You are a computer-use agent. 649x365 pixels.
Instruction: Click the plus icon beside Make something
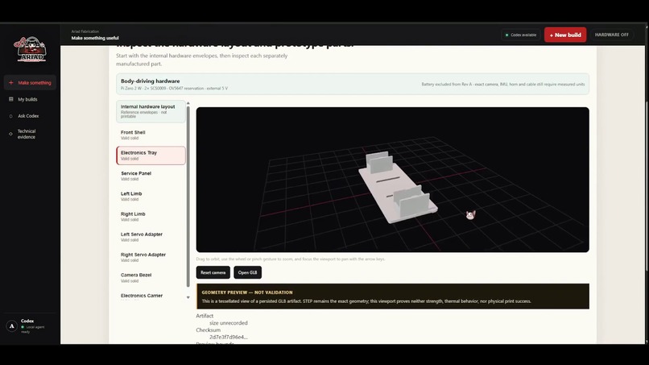coord(11,83)
